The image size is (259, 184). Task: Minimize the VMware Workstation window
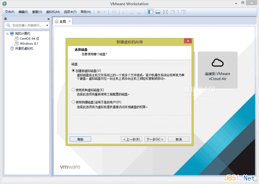[x=236, y=3]
